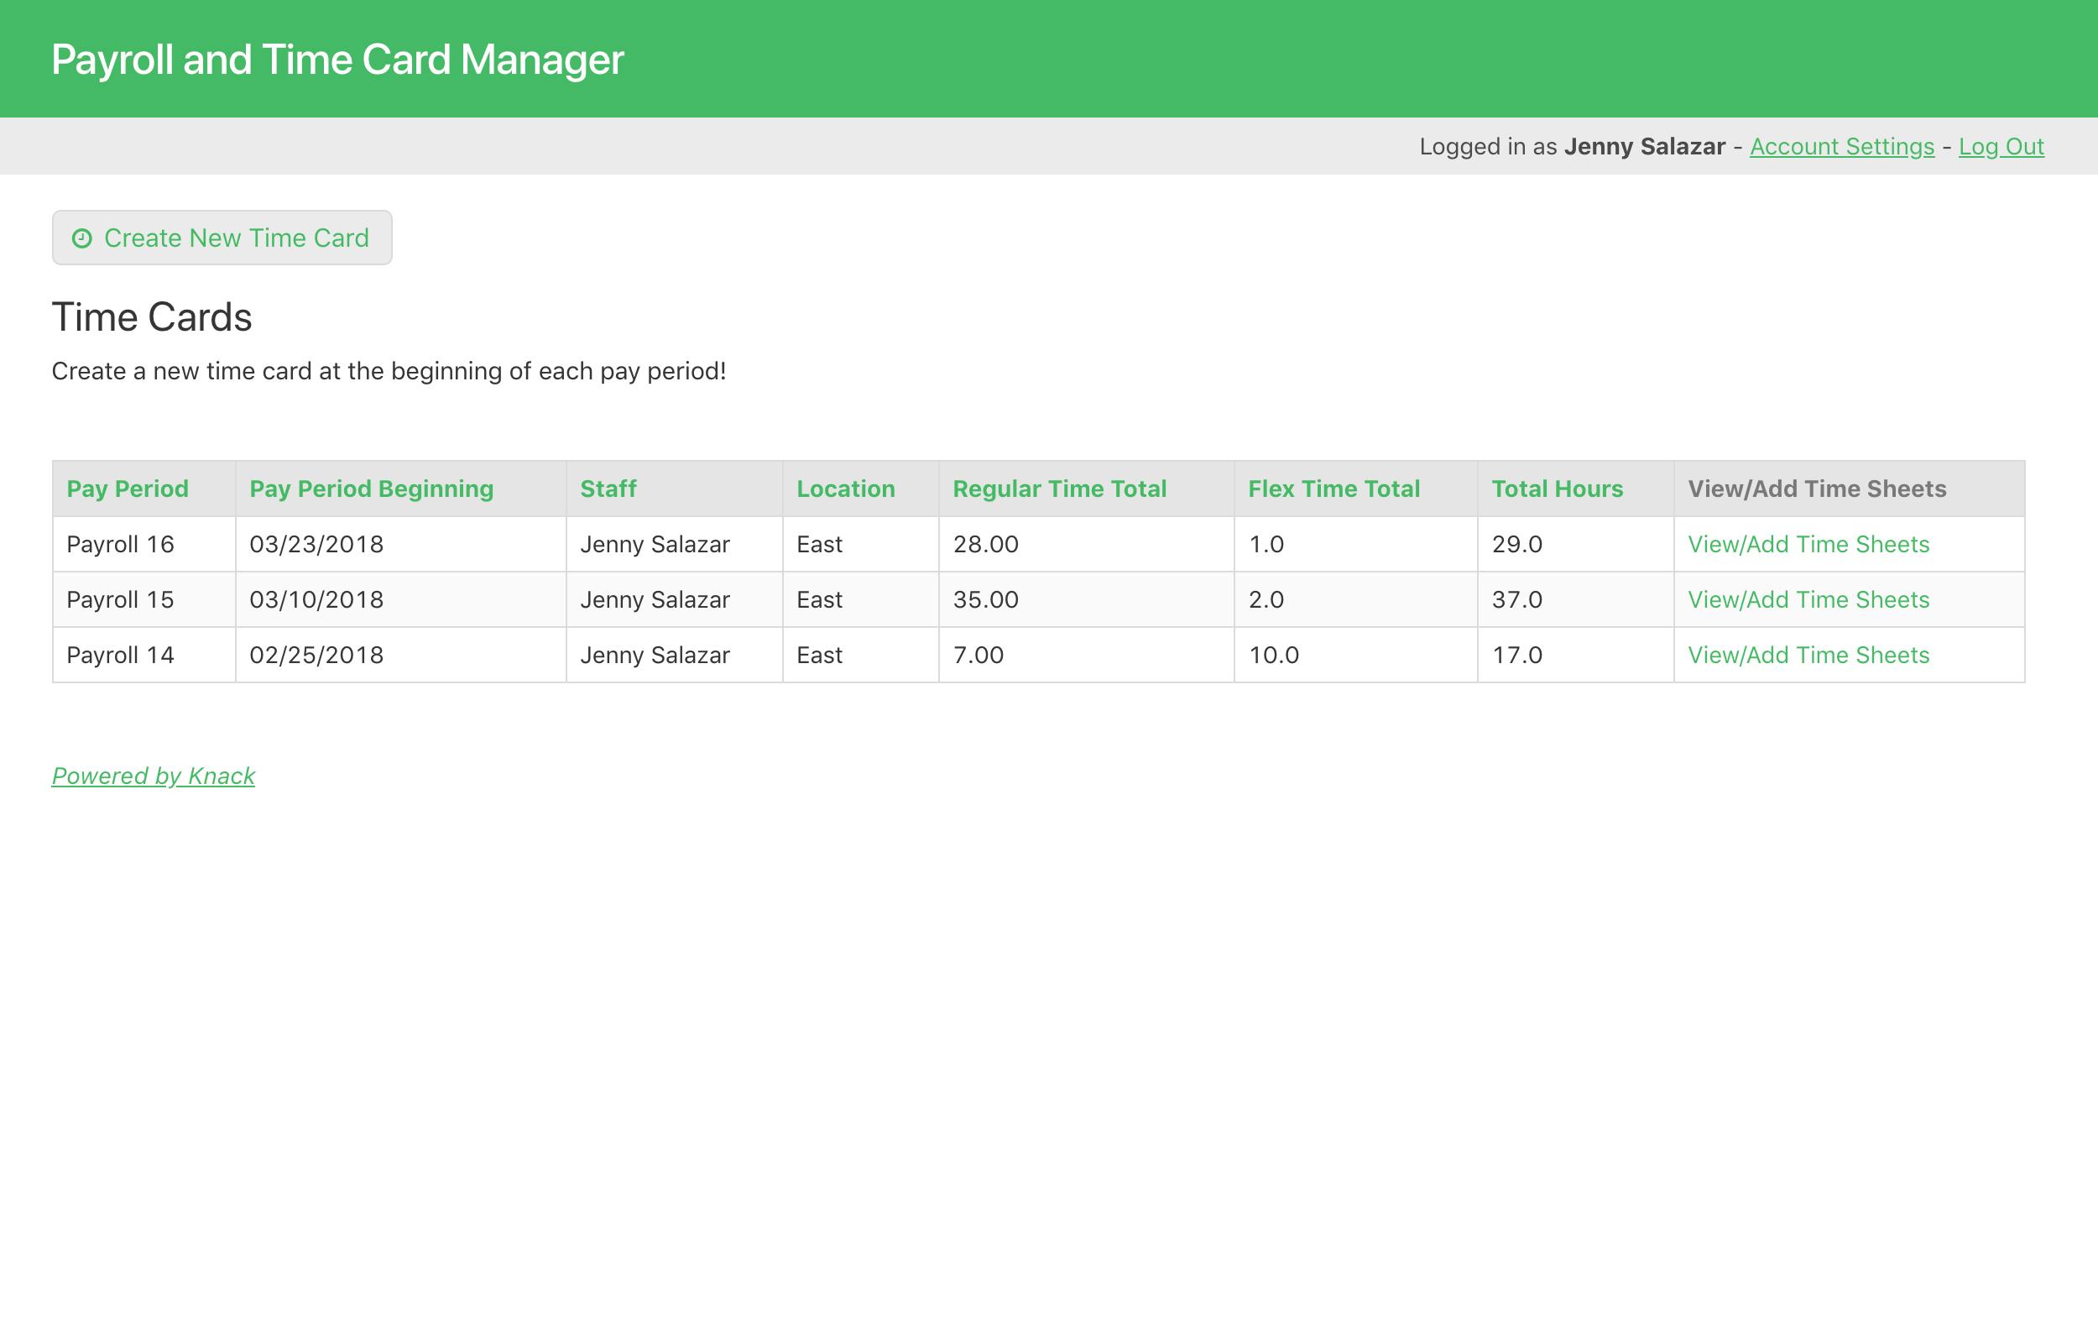Click the Payroll and Time Card Manager title

tap(337, 58)
